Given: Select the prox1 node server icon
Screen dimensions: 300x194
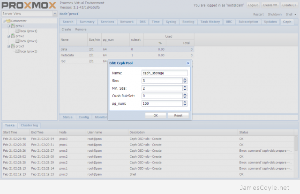Looking at the screenshot, I should (13, 26).
